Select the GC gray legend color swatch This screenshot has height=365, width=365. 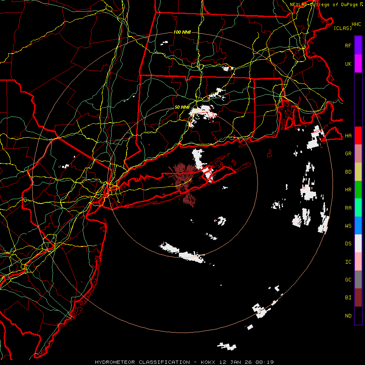coord(358,279)
